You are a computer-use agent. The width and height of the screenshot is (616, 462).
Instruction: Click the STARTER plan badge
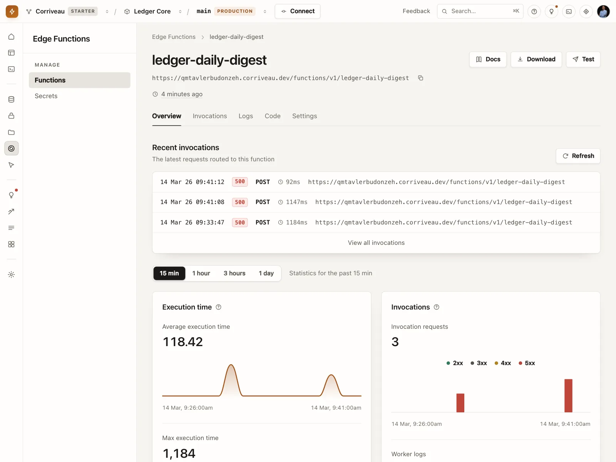pos(83,12)
